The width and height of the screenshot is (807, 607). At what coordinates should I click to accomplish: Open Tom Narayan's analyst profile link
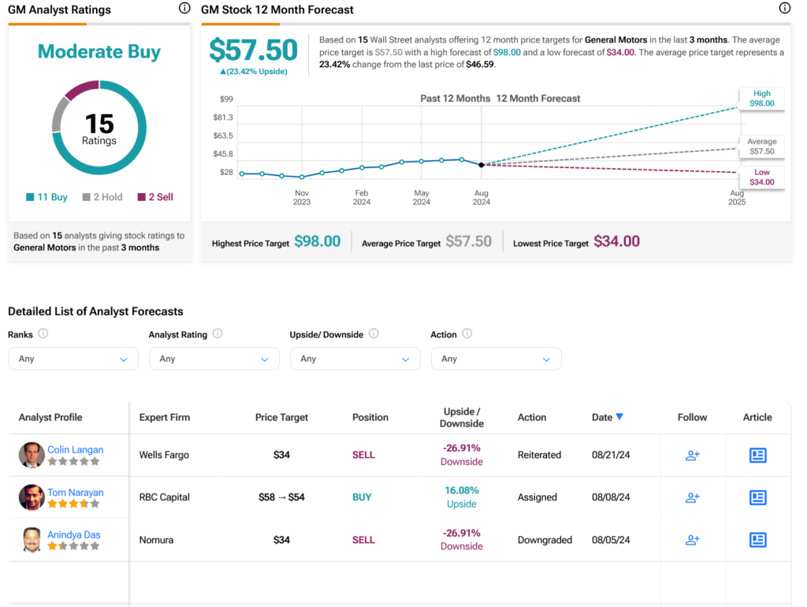click(x=75, y=492)
